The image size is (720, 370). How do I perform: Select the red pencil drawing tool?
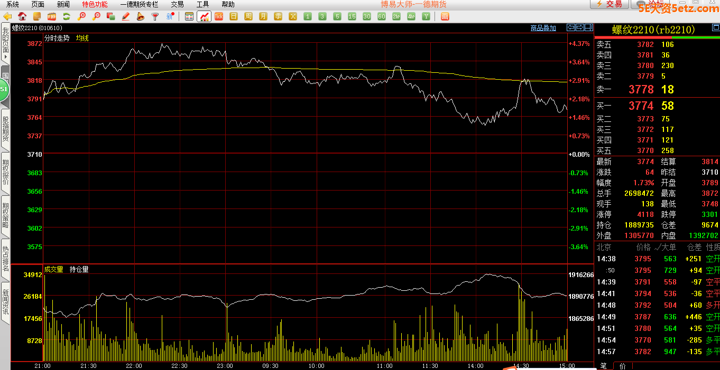point(126,16)
